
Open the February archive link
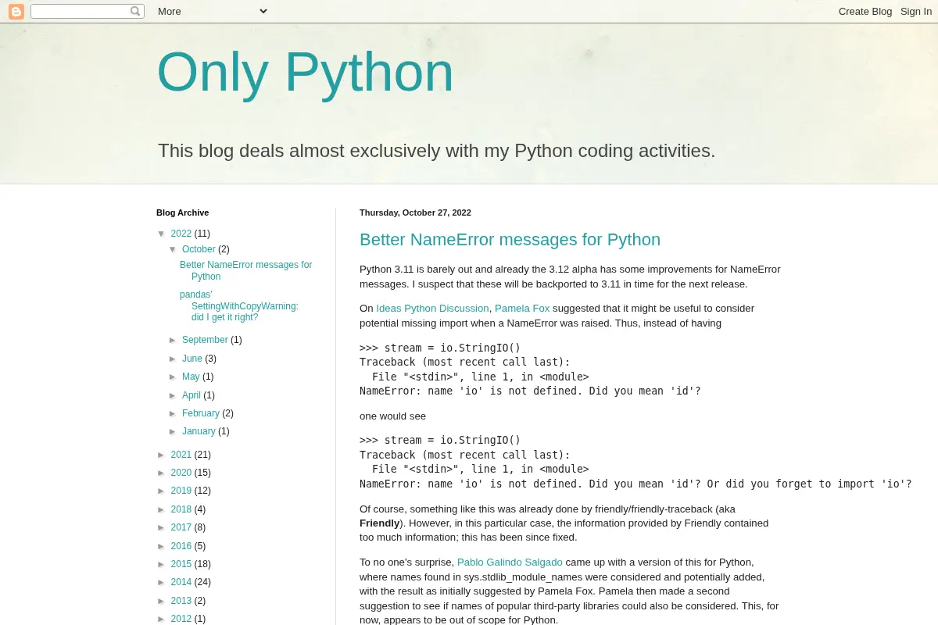point(201,413)
